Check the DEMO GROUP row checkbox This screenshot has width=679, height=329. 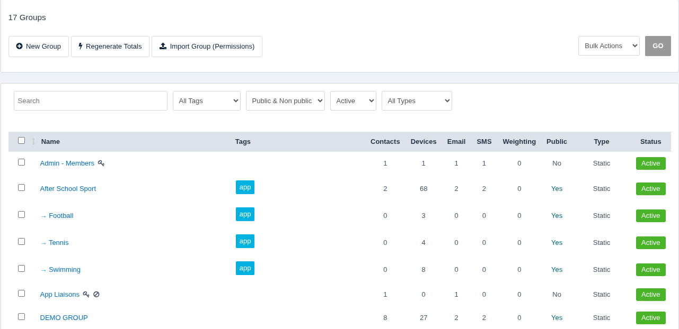(x=21, y=317)
